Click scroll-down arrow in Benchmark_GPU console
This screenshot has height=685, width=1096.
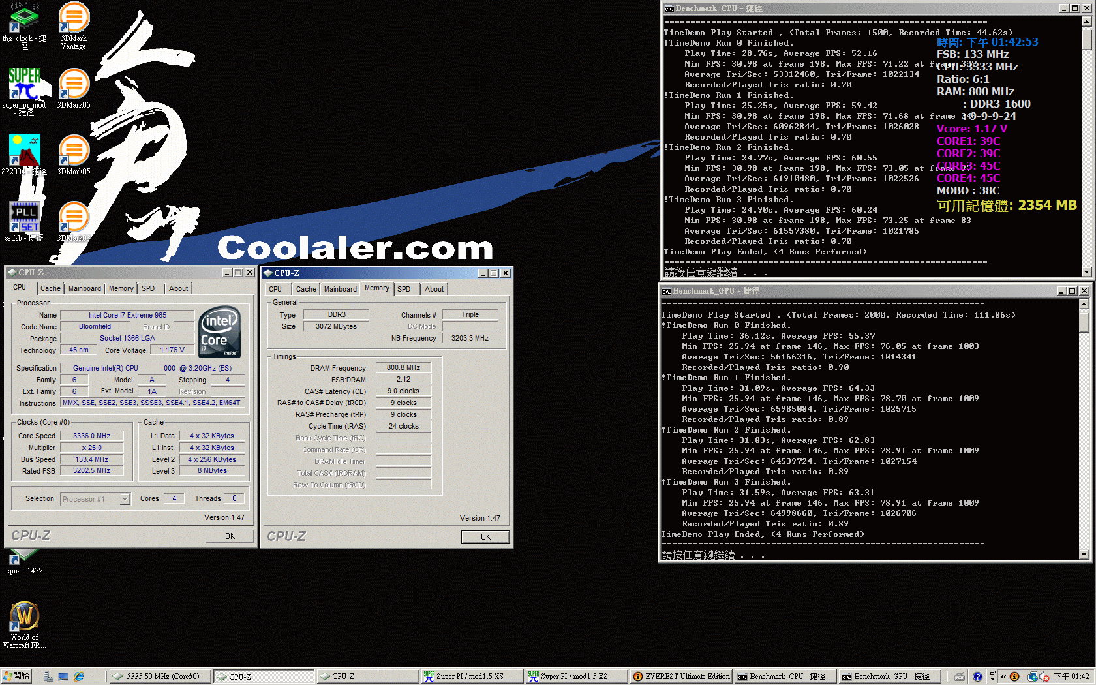[1084, 555]
